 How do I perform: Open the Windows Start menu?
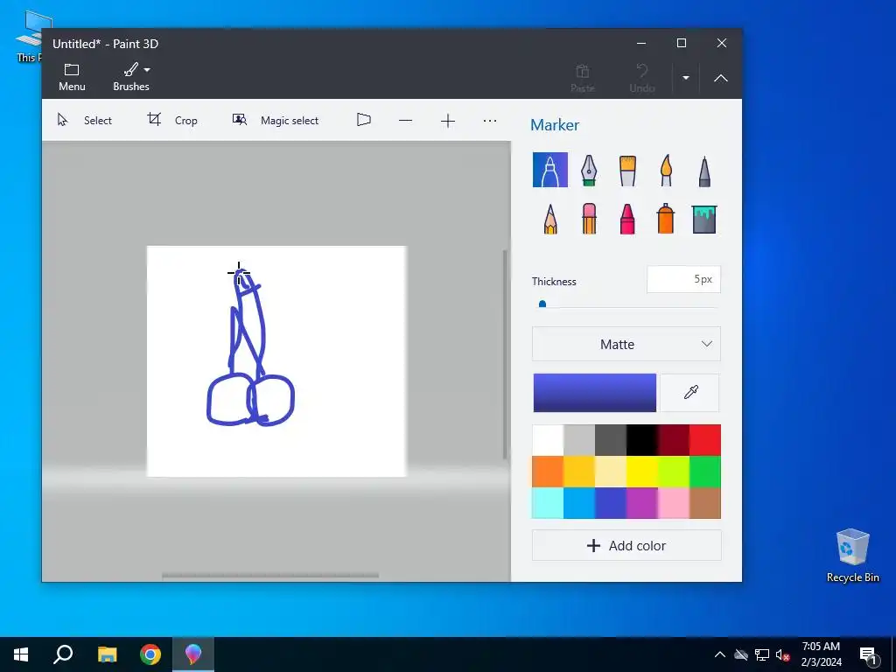point(21,654)
